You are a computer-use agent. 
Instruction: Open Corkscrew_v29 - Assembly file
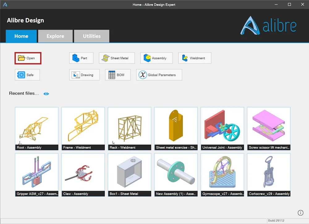coord(269,175)
